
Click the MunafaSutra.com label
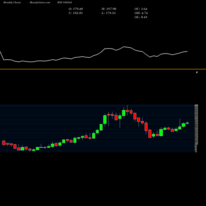click(x=40, y=2)
